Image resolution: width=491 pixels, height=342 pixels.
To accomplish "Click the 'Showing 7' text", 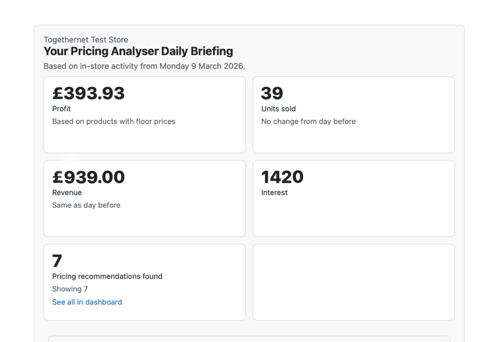I will point(70,289).
